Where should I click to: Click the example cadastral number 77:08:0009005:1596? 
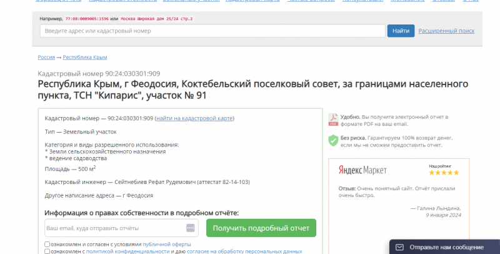87,19
